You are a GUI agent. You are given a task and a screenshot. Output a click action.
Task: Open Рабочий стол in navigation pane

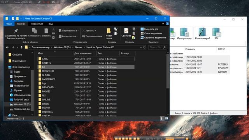tap(19, 100)
